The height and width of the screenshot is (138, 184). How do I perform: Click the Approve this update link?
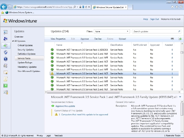point(65,106)
